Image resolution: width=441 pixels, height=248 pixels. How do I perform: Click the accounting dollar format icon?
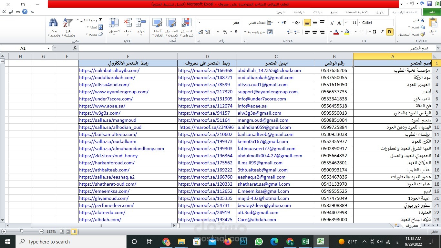tap(236, 32)
